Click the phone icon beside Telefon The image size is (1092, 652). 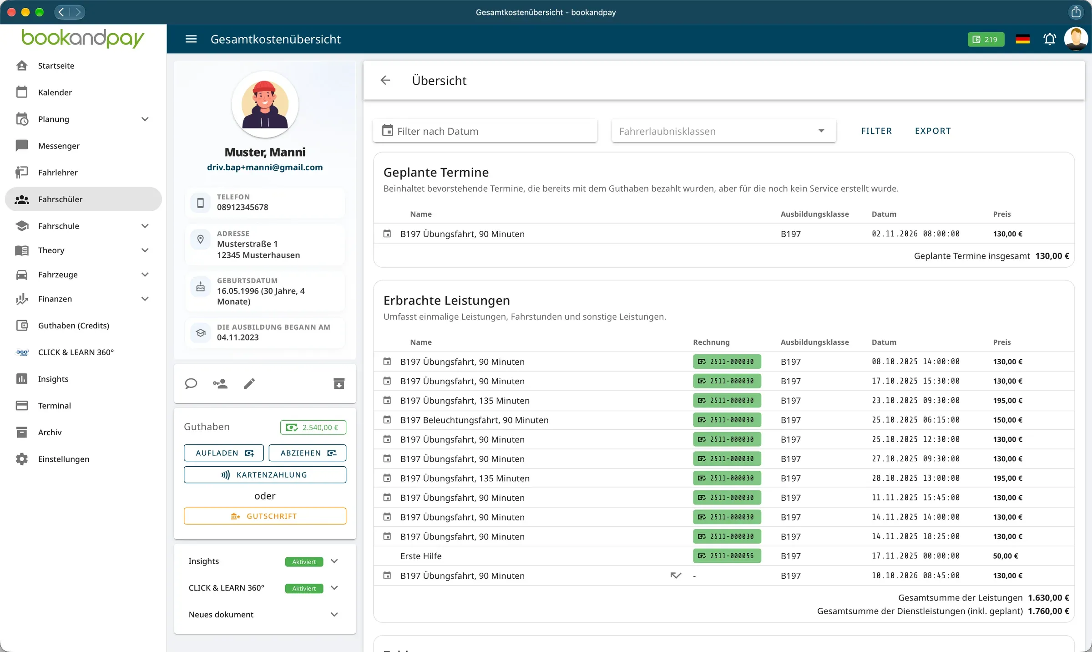tap(200, 203)
